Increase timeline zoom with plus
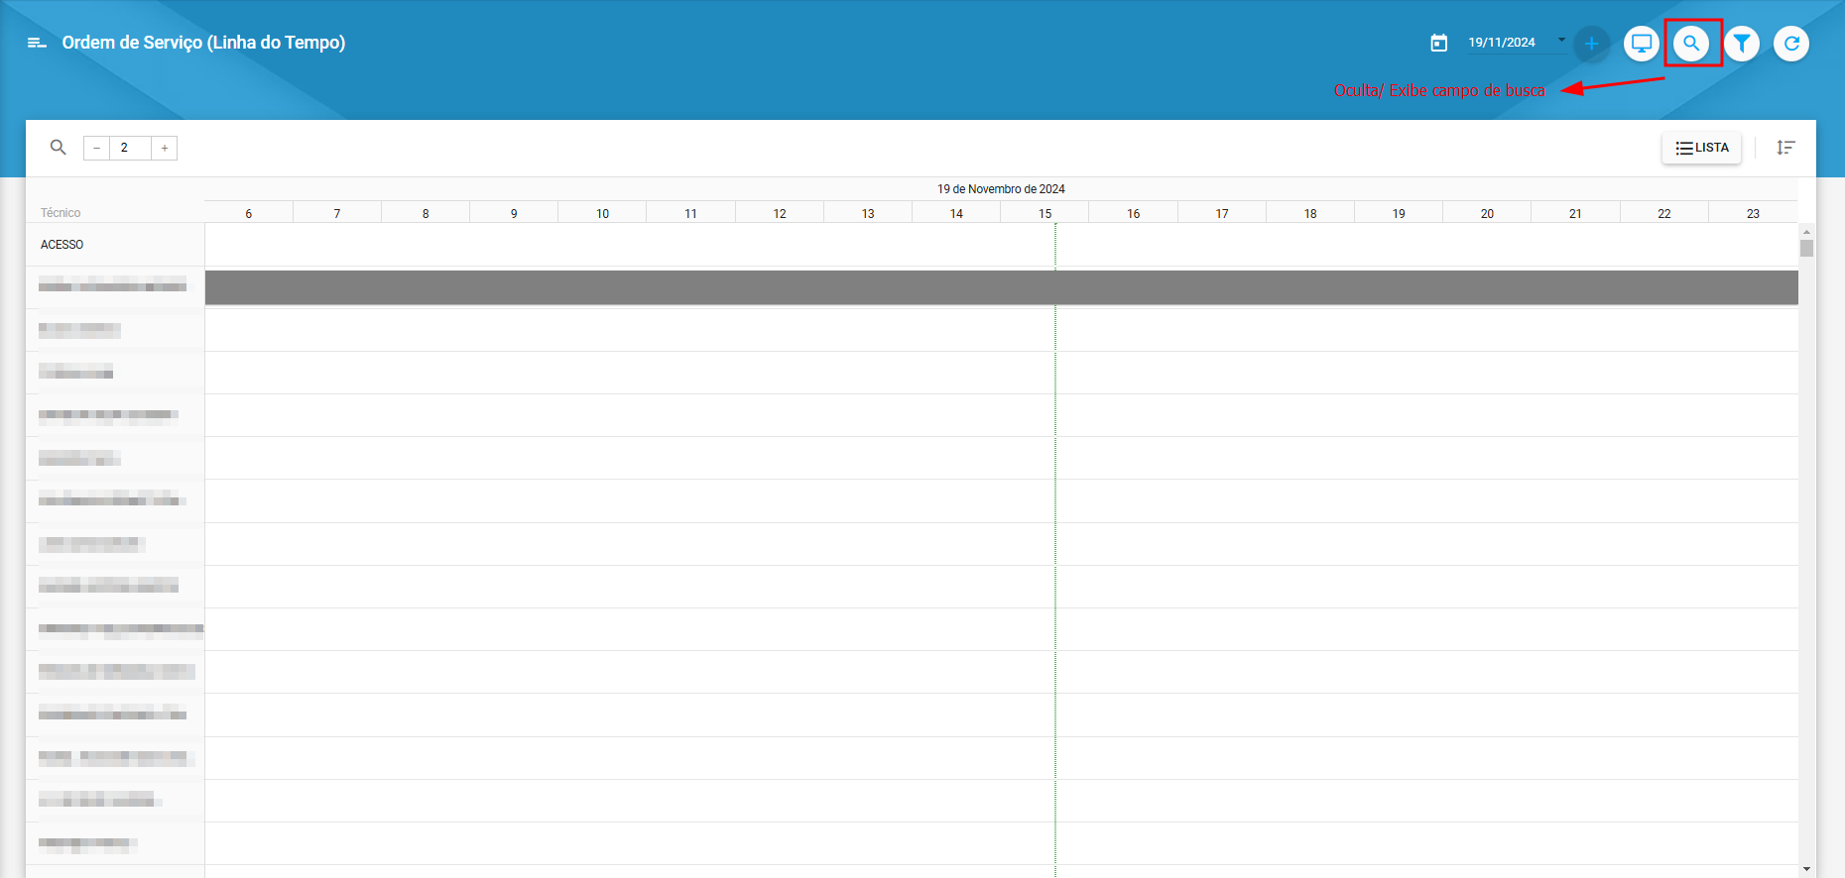 165,149
